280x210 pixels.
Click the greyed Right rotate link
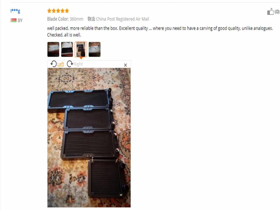(x=78, y=64)
